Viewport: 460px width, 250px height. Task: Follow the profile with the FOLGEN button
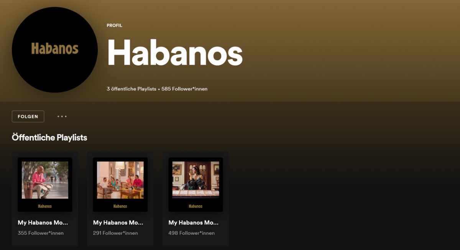point(28,116)
